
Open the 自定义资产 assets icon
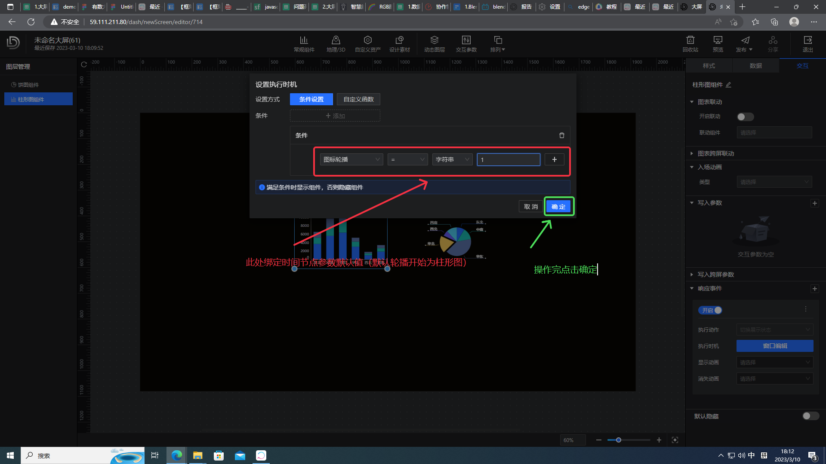[367, 44]
